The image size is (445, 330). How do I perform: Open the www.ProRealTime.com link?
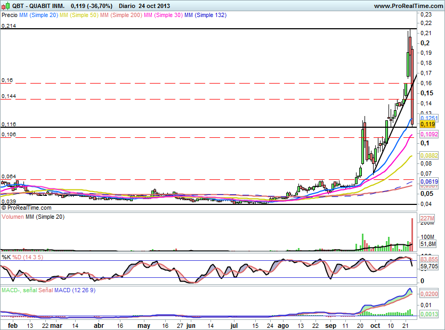408,6
